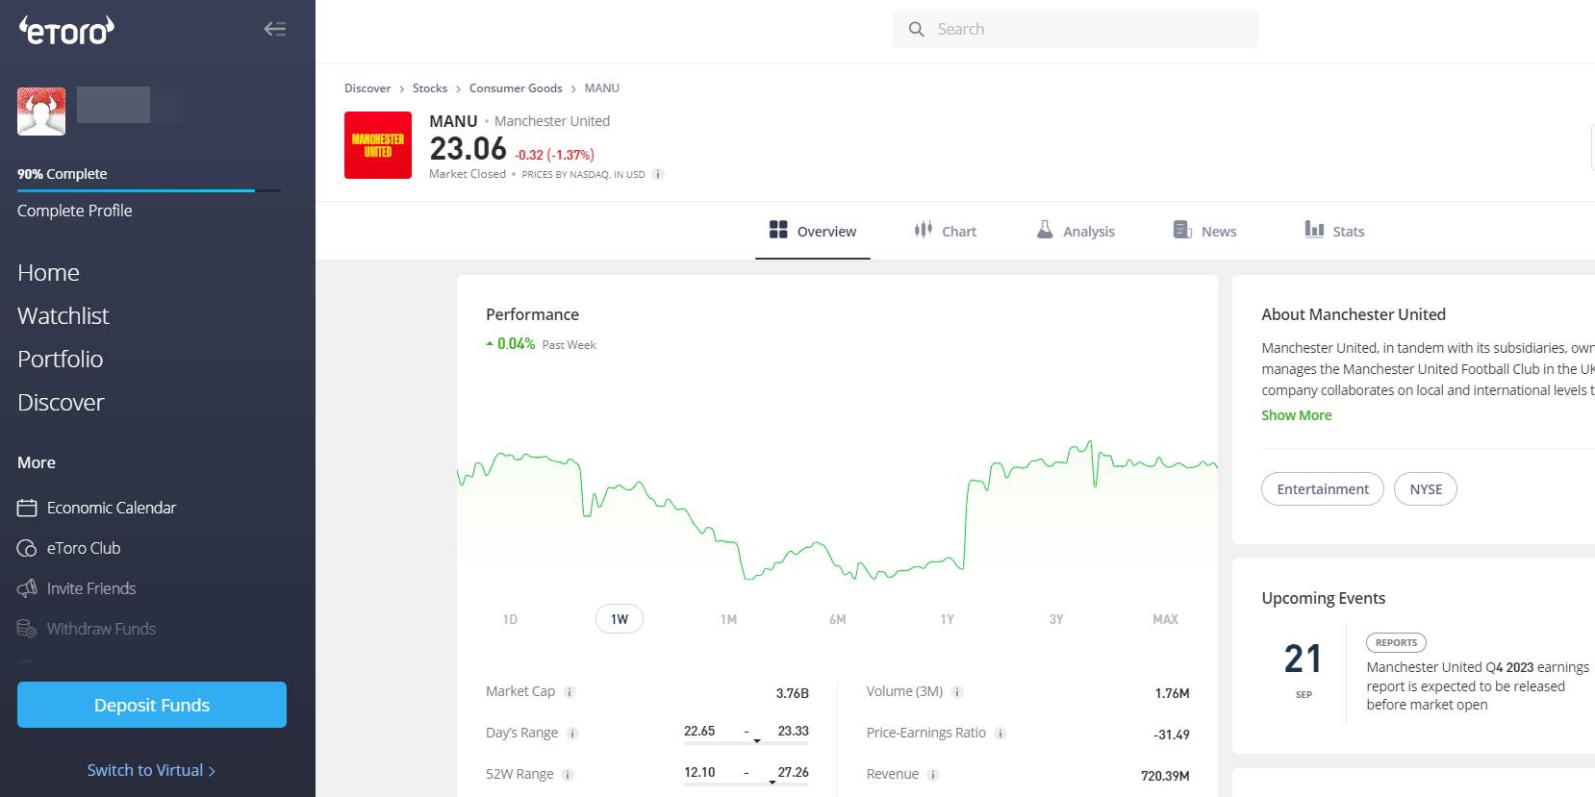Expand description with Show More
The image size is (1595, 797).
coord(1297,415)
